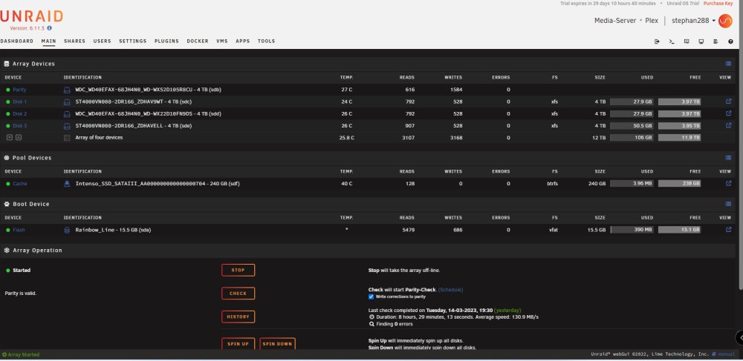
Task: Open the Dashboard tab
Action: [x=16, y=41]
